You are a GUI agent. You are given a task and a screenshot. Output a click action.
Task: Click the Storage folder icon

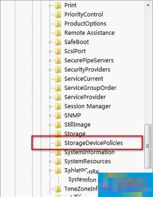tap(58, 133)
